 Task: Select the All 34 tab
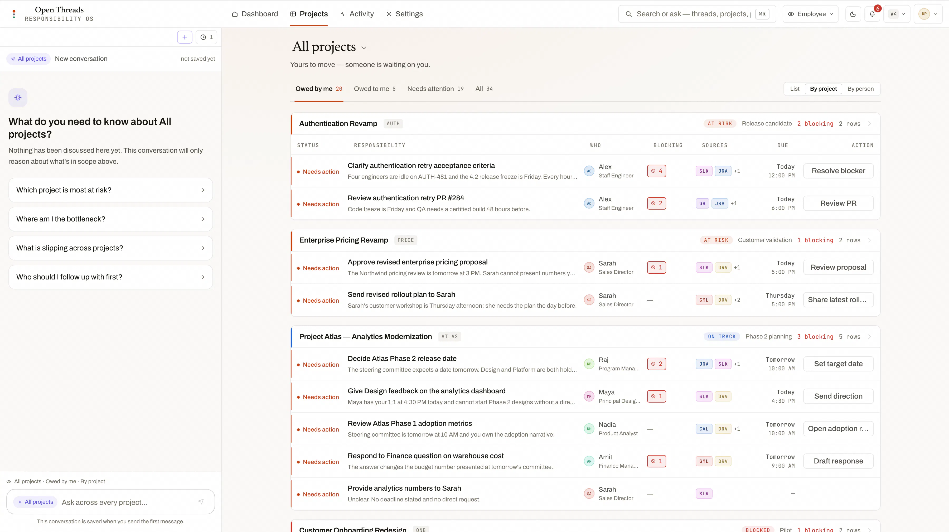pos(484,89)
